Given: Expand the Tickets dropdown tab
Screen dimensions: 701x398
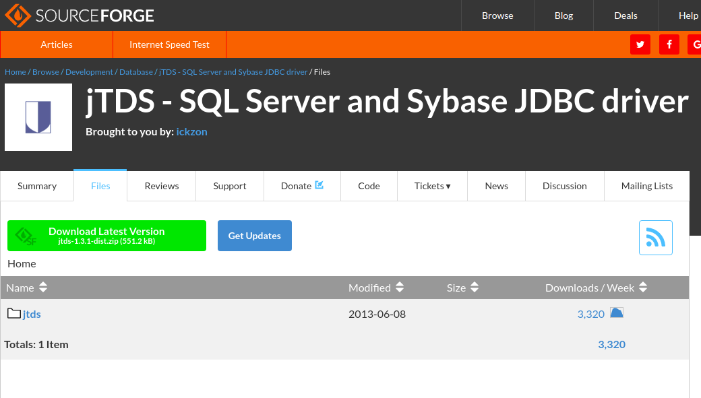Looking at the screenshot, I should [432, 186].
